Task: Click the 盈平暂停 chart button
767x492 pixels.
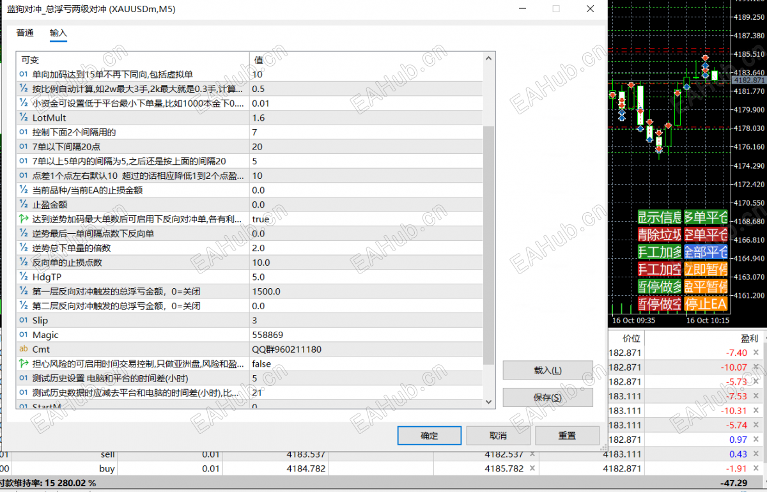Action: click(x=706, y=286)
